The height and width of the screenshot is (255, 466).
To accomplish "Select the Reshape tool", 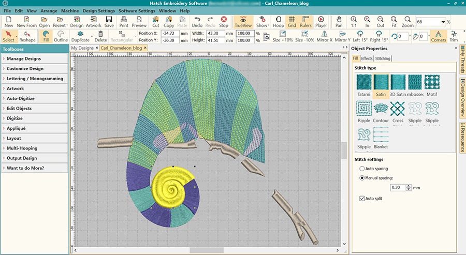I will [x=27, y=36].
